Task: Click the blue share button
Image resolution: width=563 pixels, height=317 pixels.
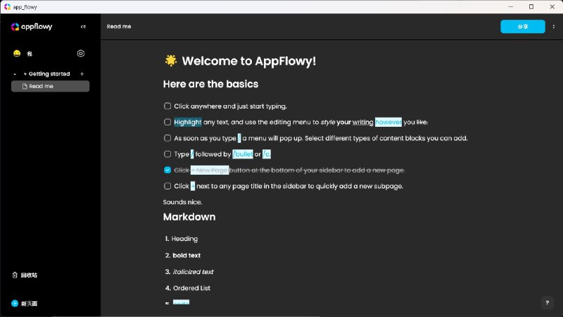Action: click(x=523, y=27)
